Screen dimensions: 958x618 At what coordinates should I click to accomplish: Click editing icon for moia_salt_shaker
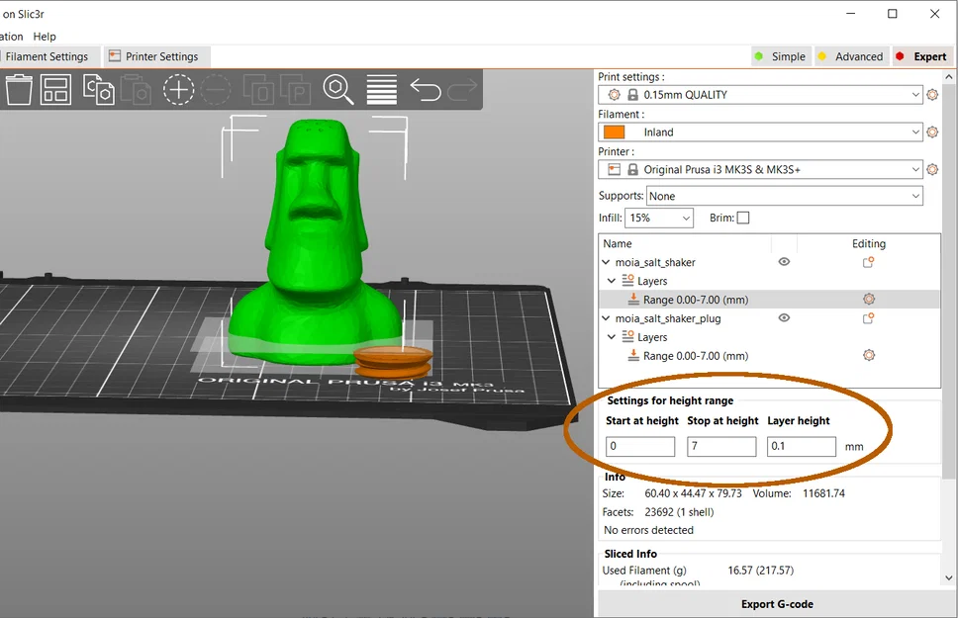pyautogui.click(x=868, y=262)
